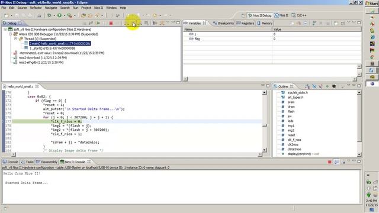Image resolution: width=379 pixels, height=213 pixels.
Task: Click the editor vertical scrollbar down arrow
Action: click(x=265, y=150)
